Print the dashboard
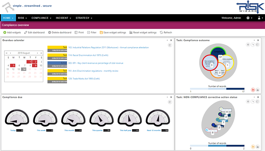This screenshot has width=265, height=151. coord(79,33)
